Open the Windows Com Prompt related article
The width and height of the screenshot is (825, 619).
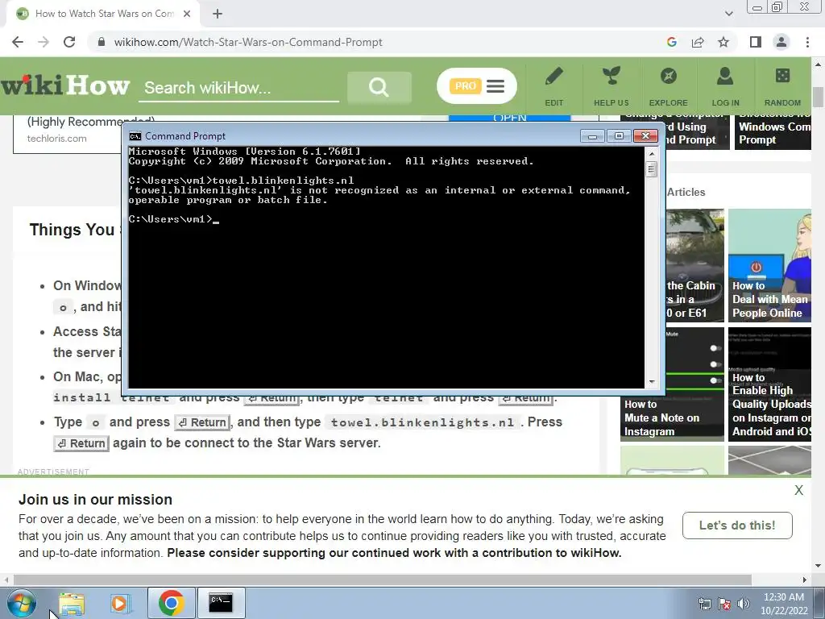point(773,132)
